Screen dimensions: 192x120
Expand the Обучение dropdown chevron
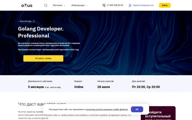pyautogui.click(x=65, y=5)
